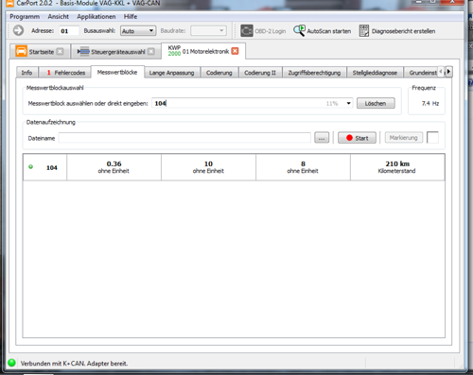The image size is (473, 375).
Task: Open the Startseite tab car icon
Action: click(21, 51)
